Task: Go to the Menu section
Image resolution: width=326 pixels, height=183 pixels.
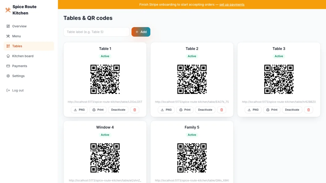Action: tap(29, 36)
